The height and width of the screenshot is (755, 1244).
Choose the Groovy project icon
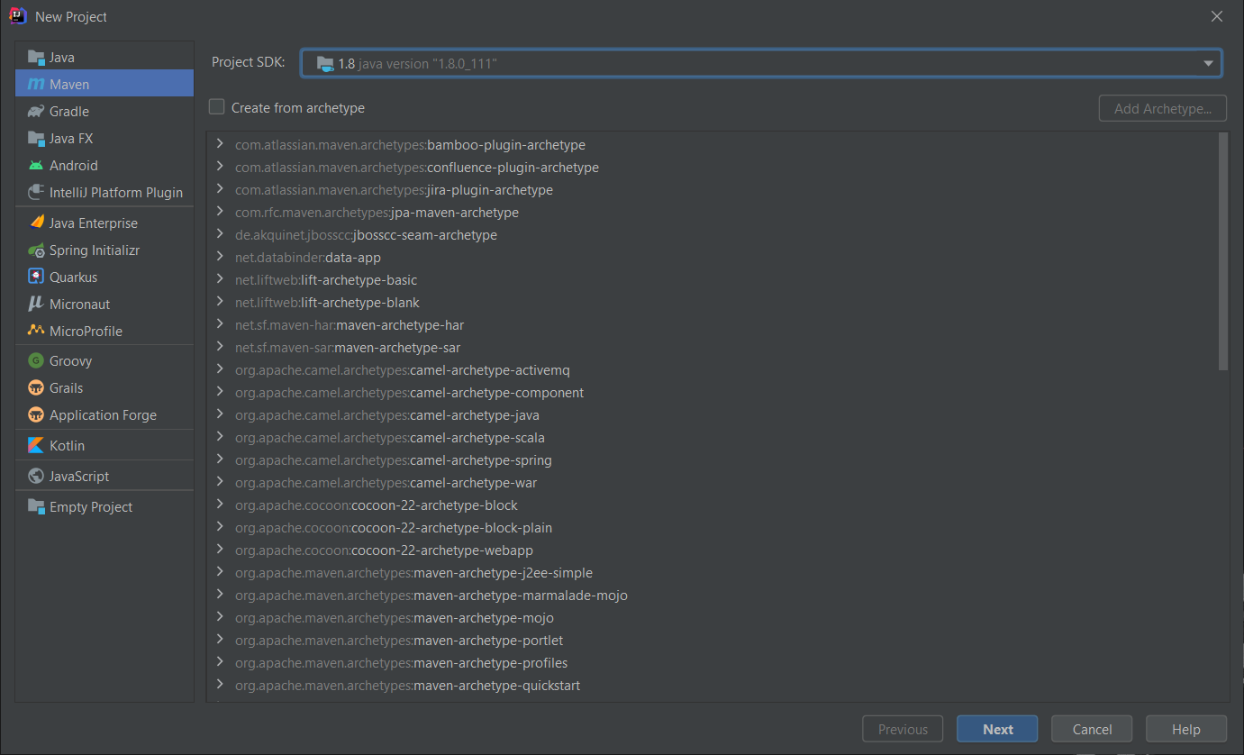point(36,361)
